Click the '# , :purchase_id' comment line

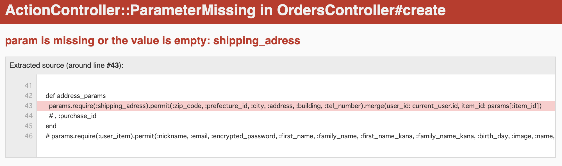pos(72,116)
